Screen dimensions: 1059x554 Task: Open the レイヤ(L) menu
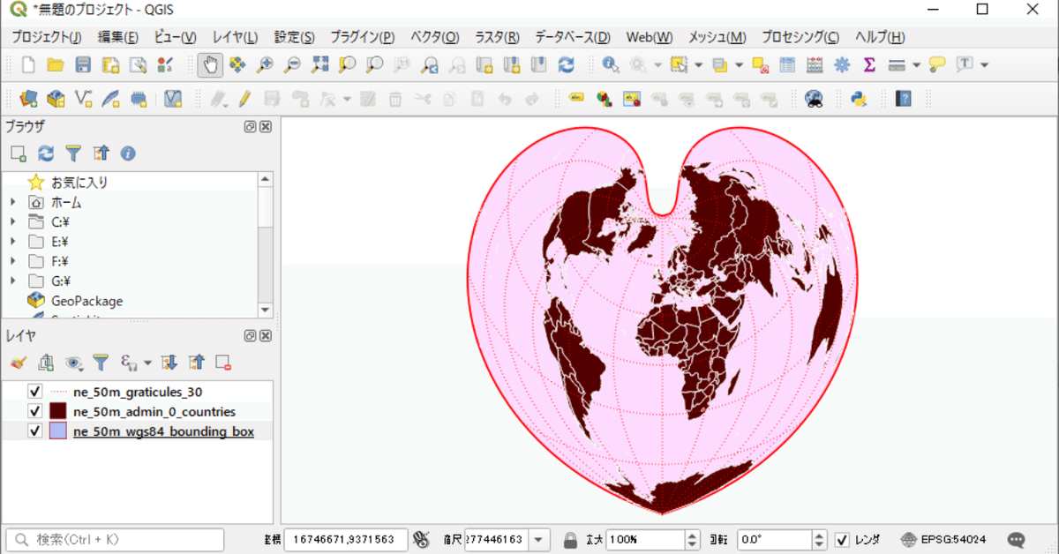pyautogui.click(x=235, y=37)
